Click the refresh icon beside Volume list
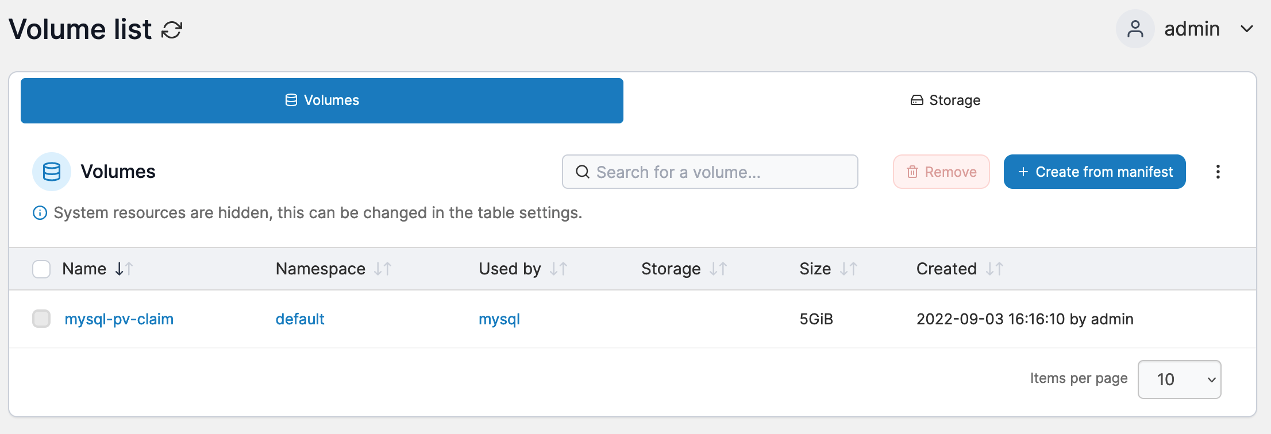 click(172, 30)
